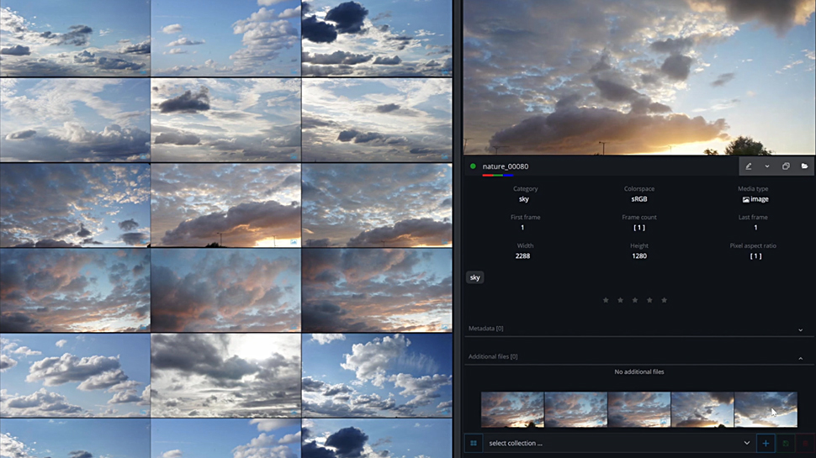
Task: Set rating to three stars
Action: (x=635, y=300)
